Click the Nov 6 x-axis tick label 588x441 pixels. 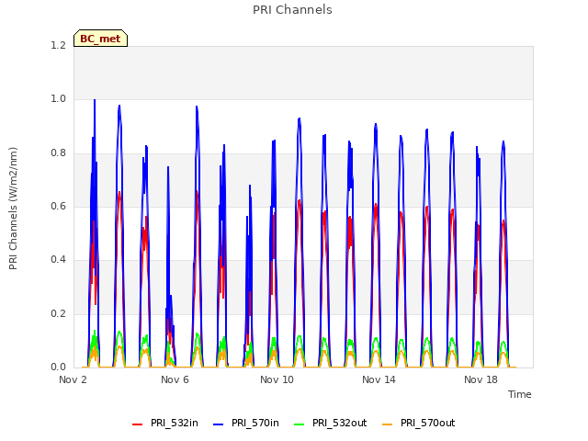pyautogui.click(x=175, y=379)
